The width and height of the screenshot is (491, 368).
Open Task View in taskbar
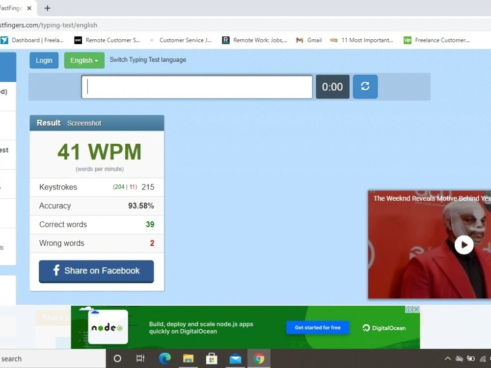click(140, 359)
